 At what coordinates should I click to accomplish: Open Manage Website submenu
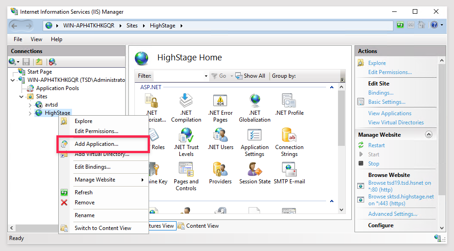tap(103, 180)
